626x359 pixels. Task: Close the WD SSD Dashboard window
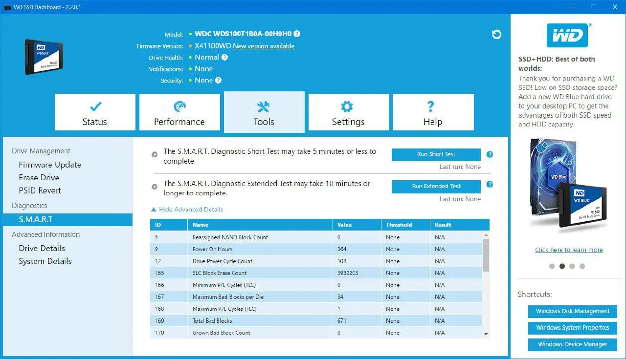click(x=615, y=7)
